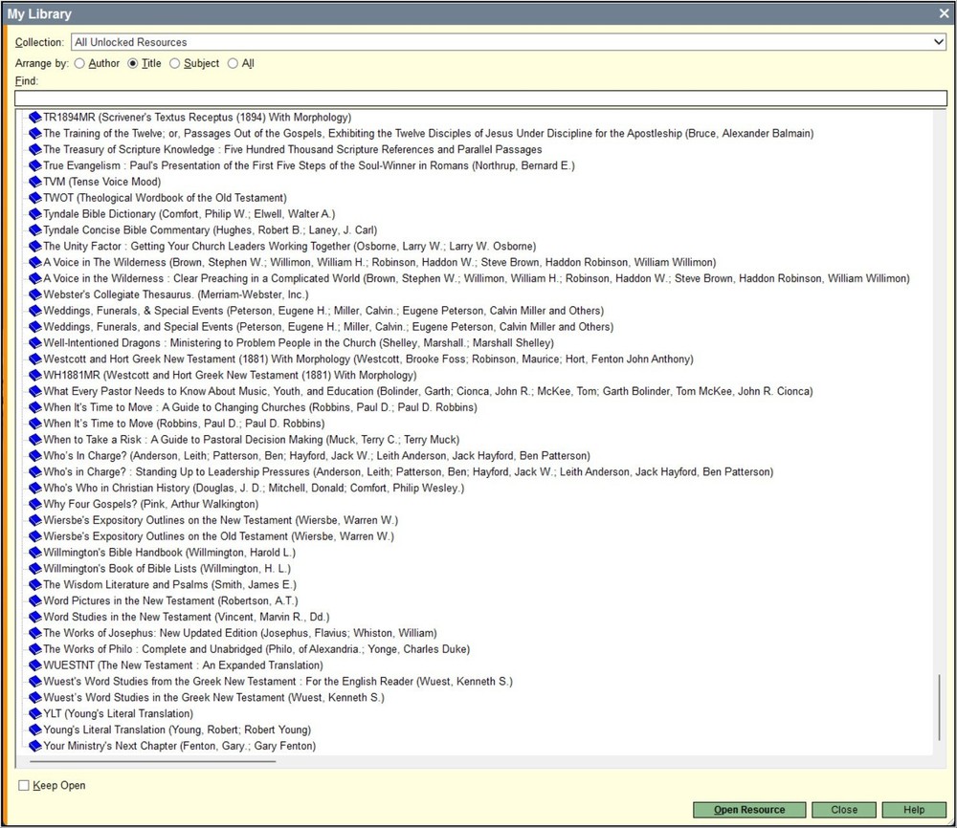The image size is (957, 828).
Task: Click book icon for Your Ministry's Next Chapter
Action: tap(35, 747)
